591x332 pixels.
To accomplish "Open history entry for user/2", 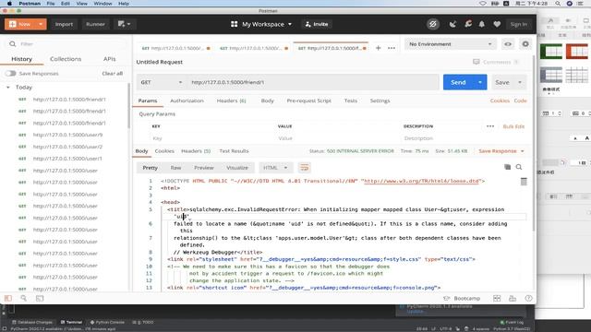I will [67, 147].
